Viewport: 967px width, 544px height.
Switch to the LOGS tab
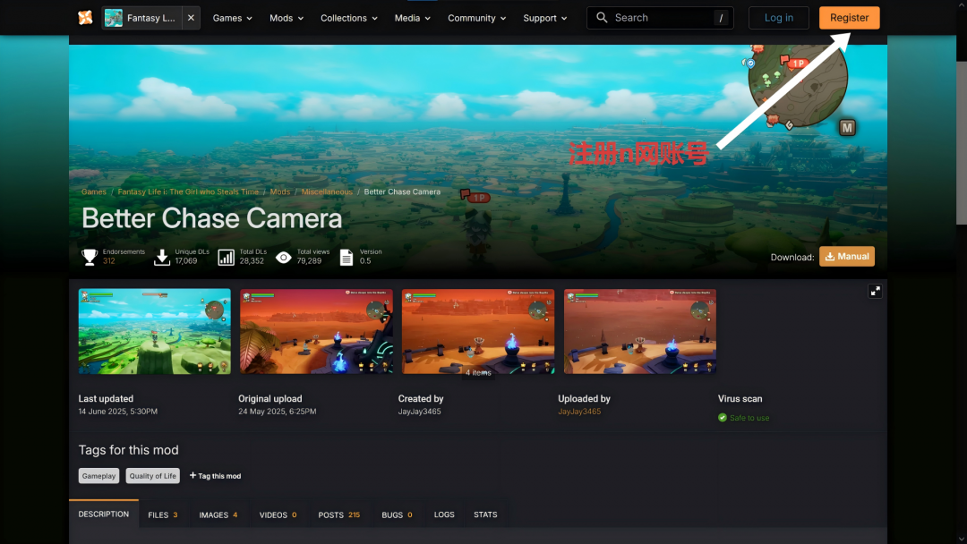point(444,514)
